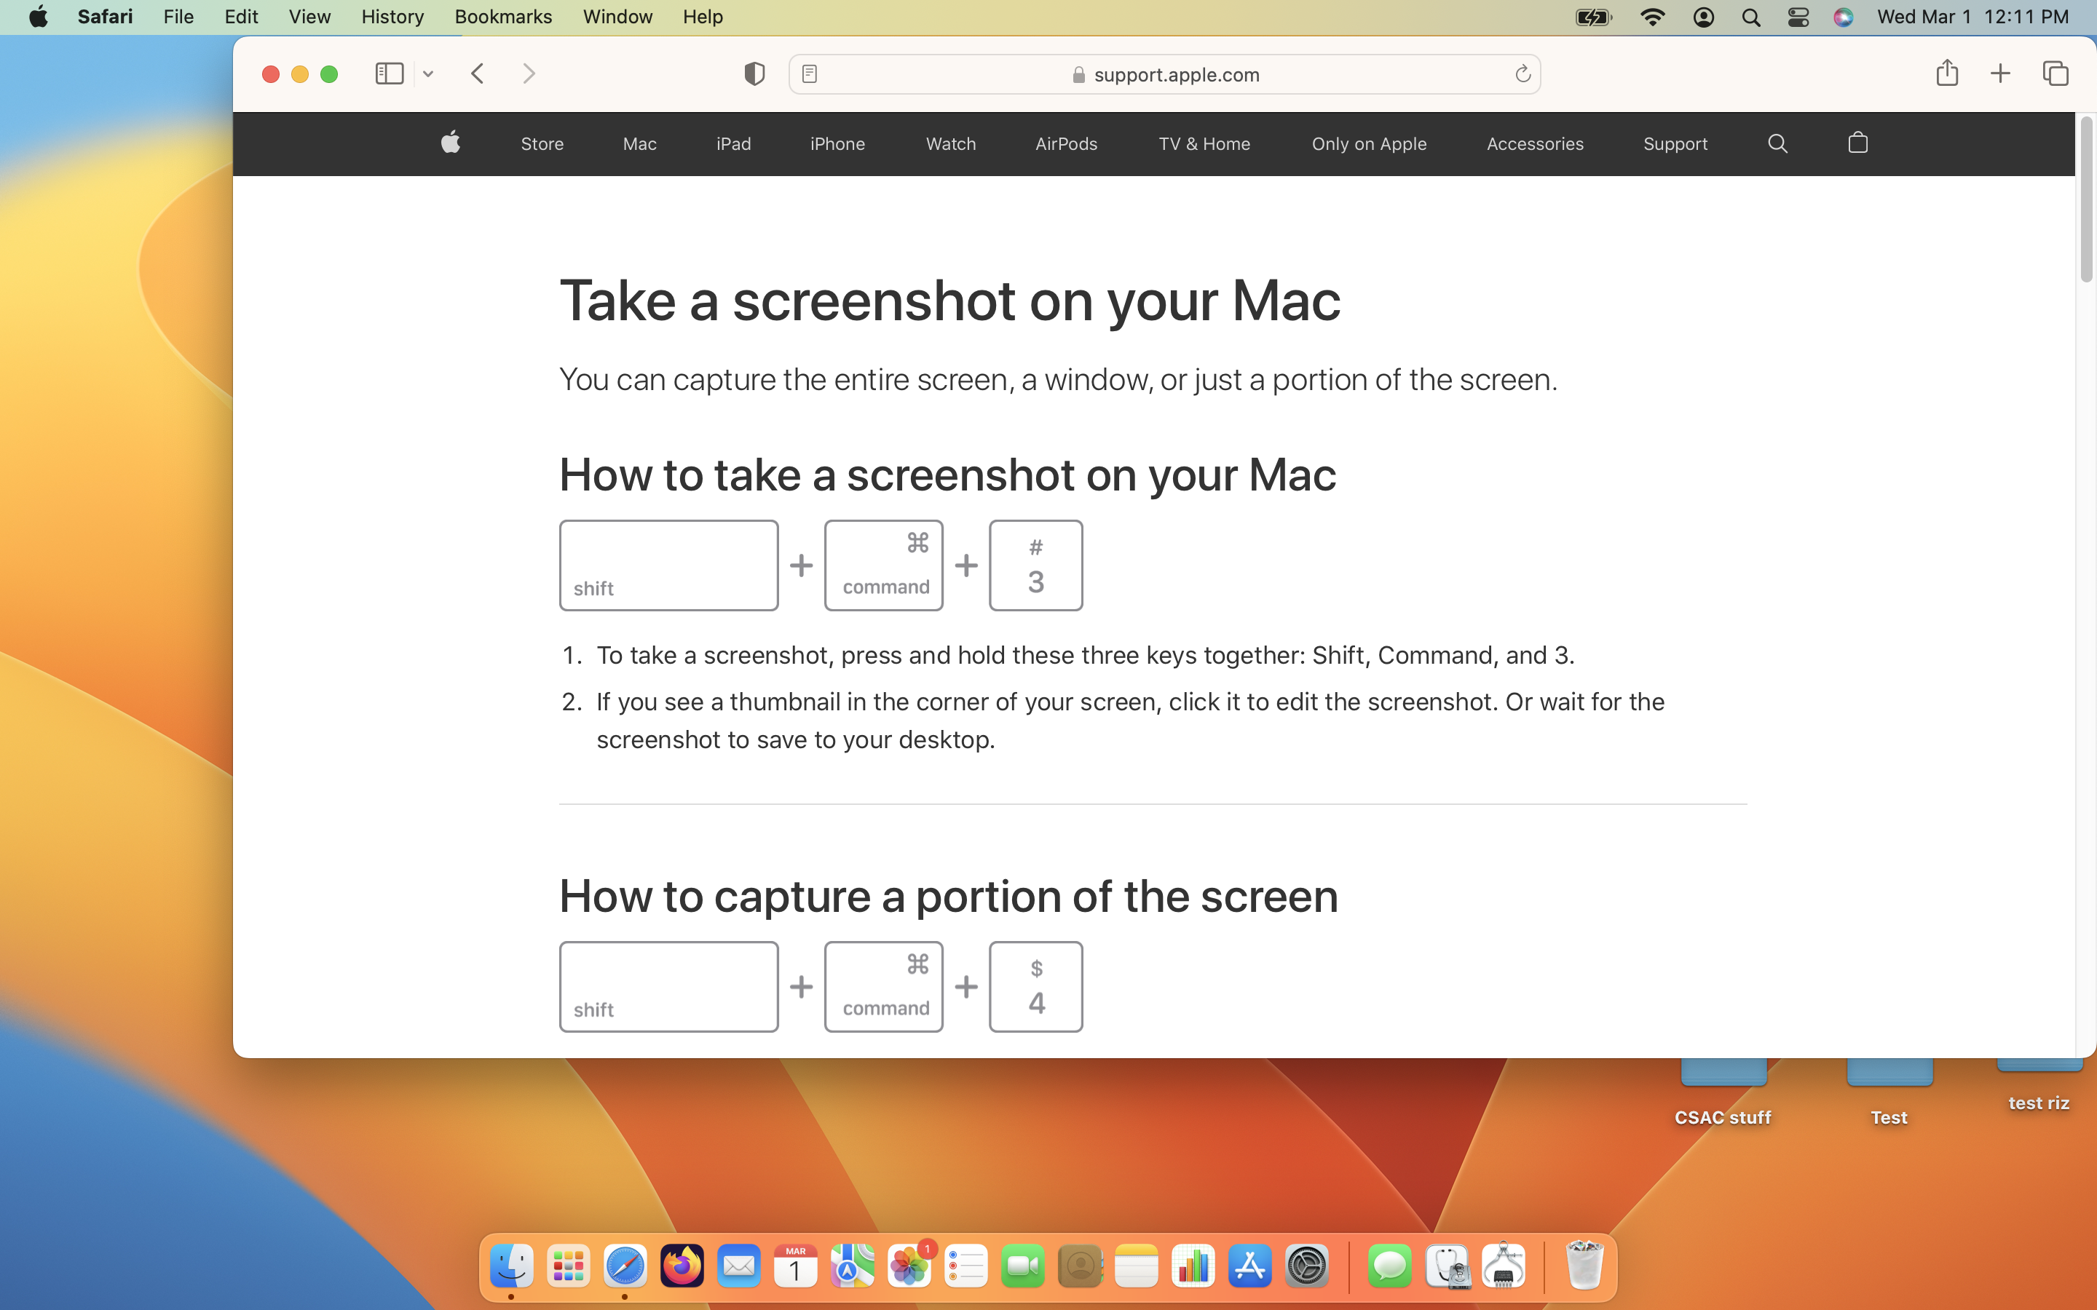Open the search icon on Apple's nav bar

tap(1777, 143)
